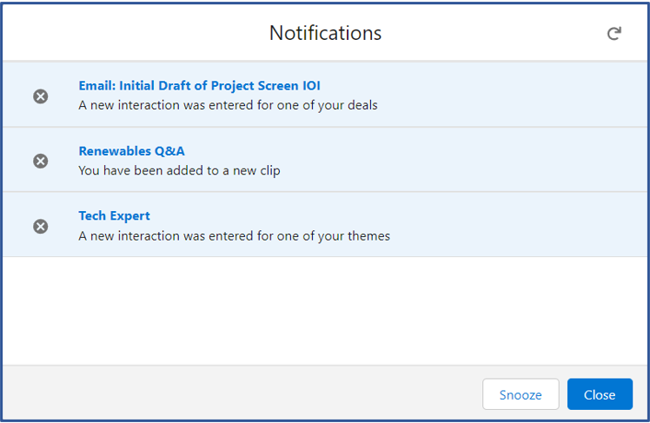This screenshot has width=650, height=423.
Task: Click the Notifications dialog title
Action: pyautogui.click(x=325, y=33)
